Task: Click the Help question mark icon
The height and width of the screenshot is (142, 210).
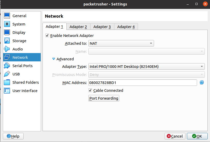Action: (9, 136)
